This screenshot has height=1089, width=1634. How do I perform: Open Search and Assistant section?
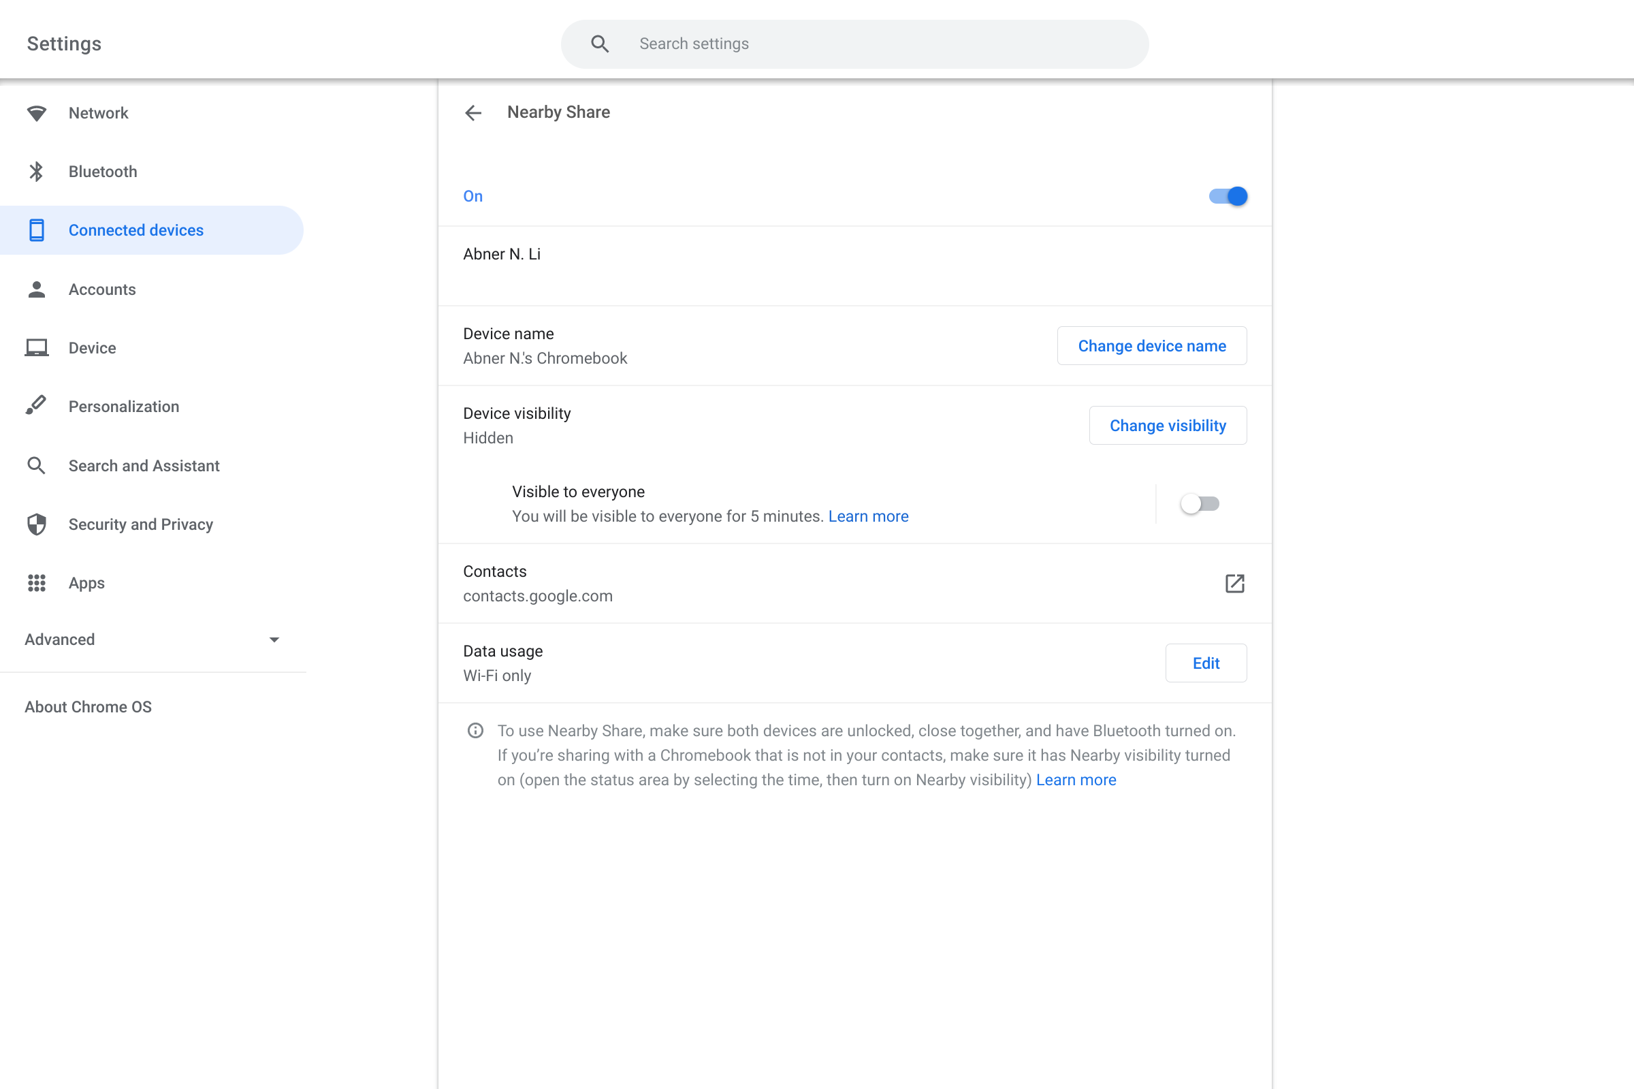tap(144, 466)
